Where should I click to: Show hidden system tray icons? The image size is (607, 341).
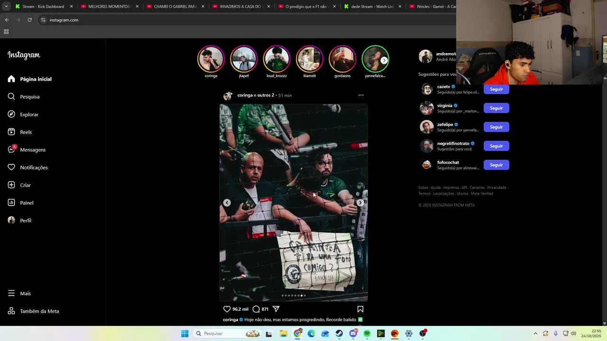click(x=535, y=333)
